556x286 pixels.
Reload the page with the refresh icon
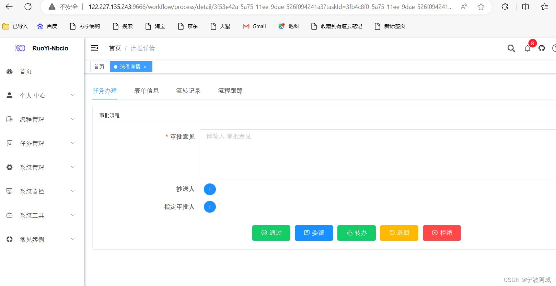pyautogui.click(x=28, y=7)
